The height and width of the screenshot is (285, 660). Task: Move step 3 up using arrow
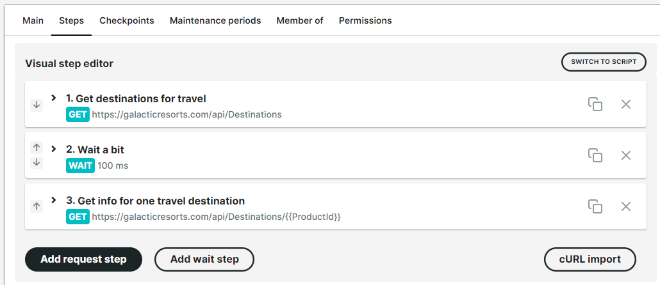point(37,206)
